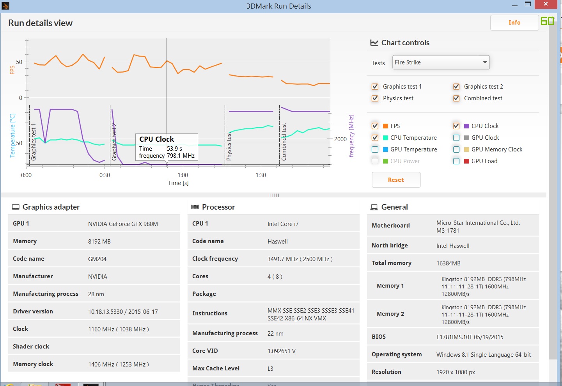Image resolution: width=562 pixels, height=386 pixels.
Task: Maximize the 3DMark Run Details window
Action: point(528,4)
